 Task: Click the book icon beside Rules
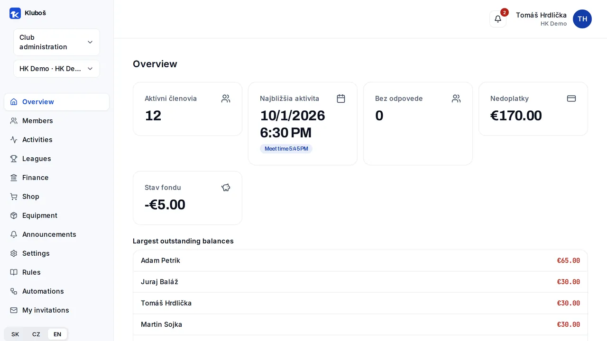coord(14,272)
